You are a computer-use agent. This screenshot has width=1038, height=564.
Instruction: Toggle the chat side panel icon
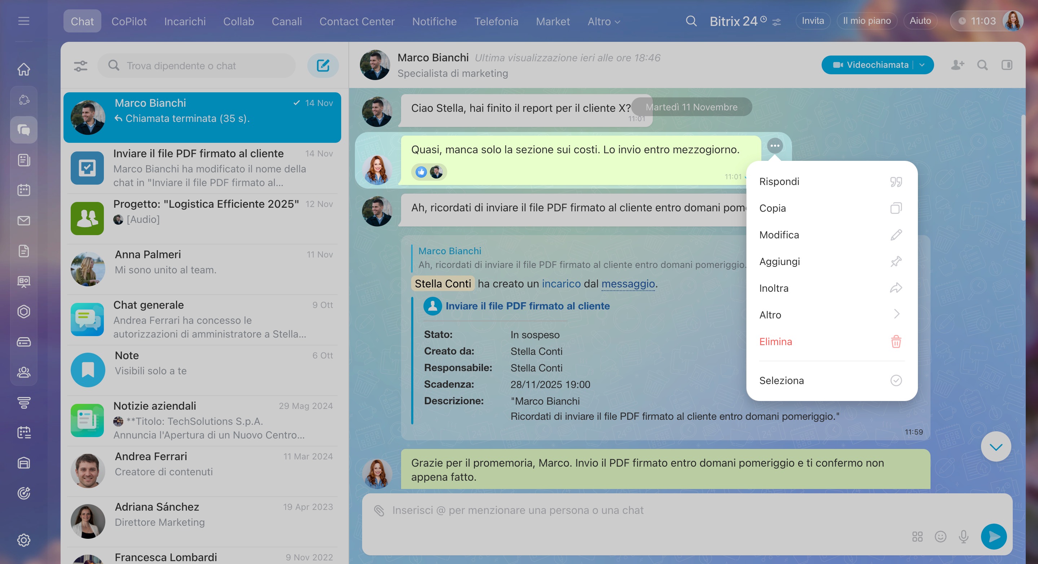(1007, 65)
